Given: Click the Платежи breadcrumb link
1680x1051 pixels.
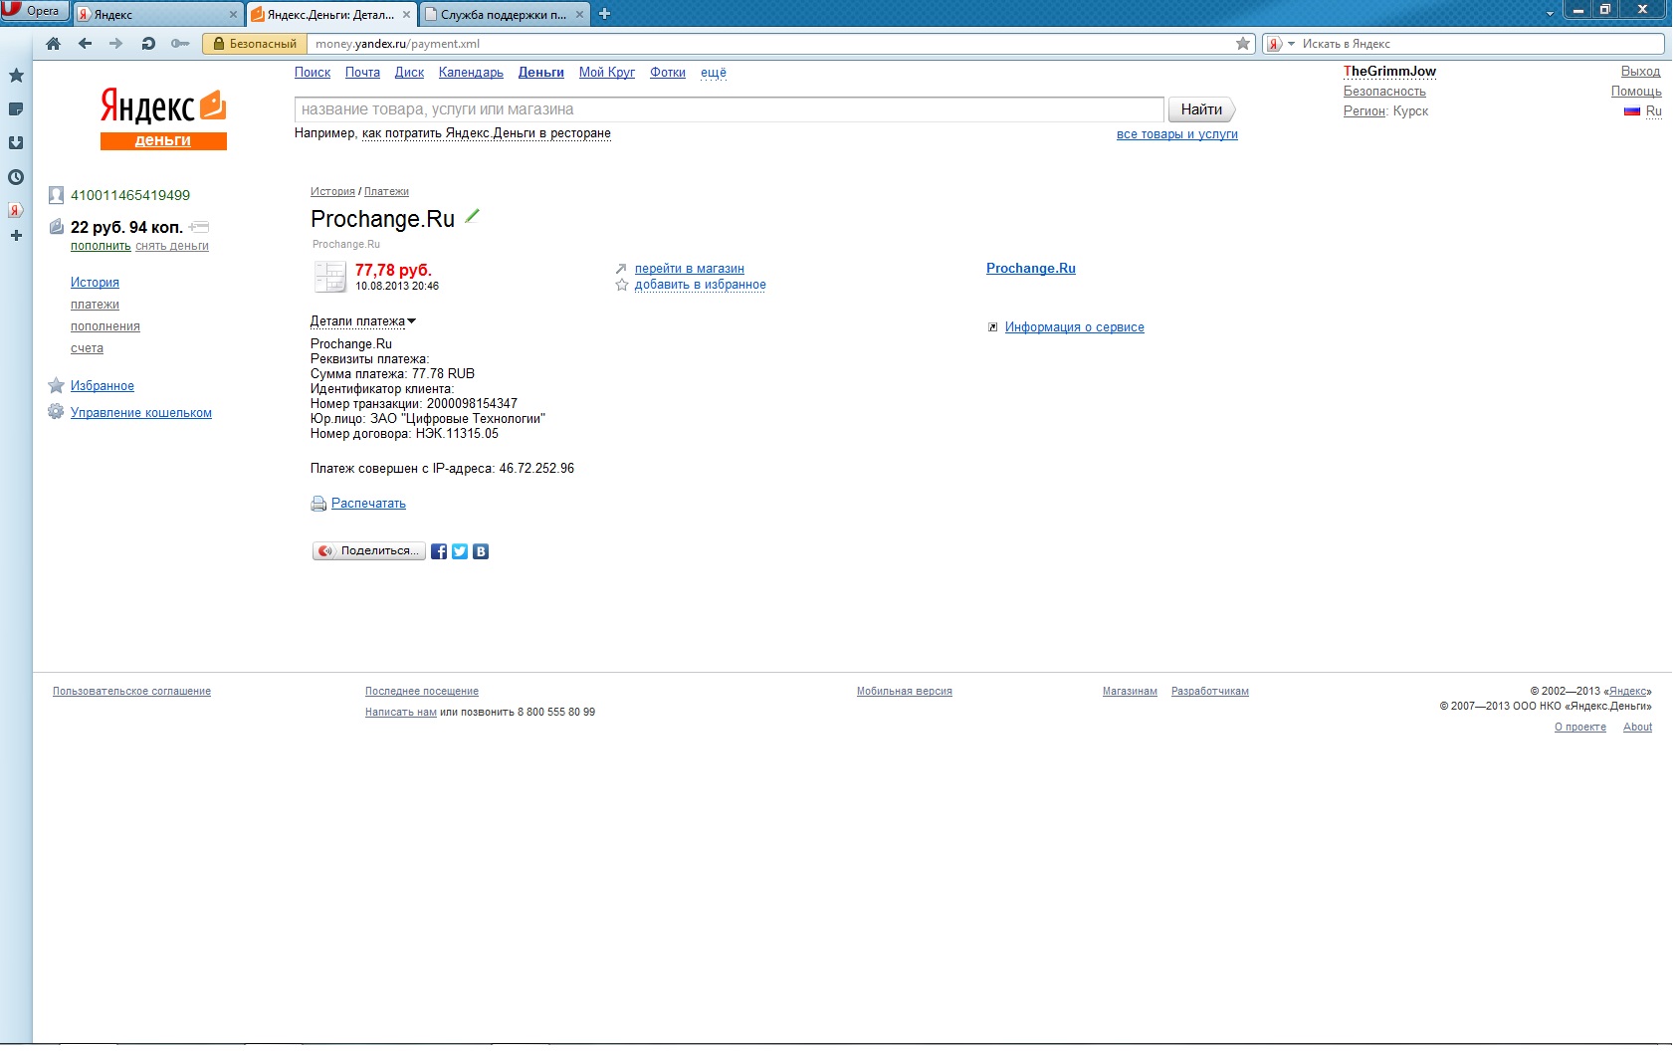Looking at the screenshot, I should coord(386,192).
